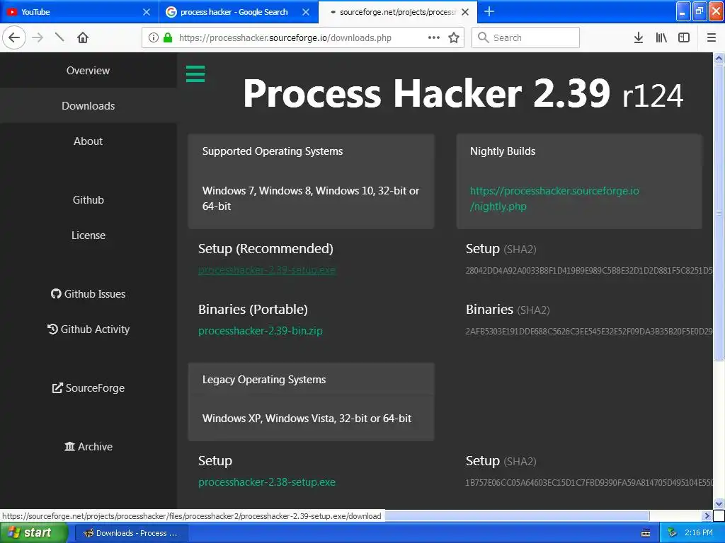The image size is (725, 543).
Task: Click the stop/reload toolbar icon
Action: click(x=59, y=37)
